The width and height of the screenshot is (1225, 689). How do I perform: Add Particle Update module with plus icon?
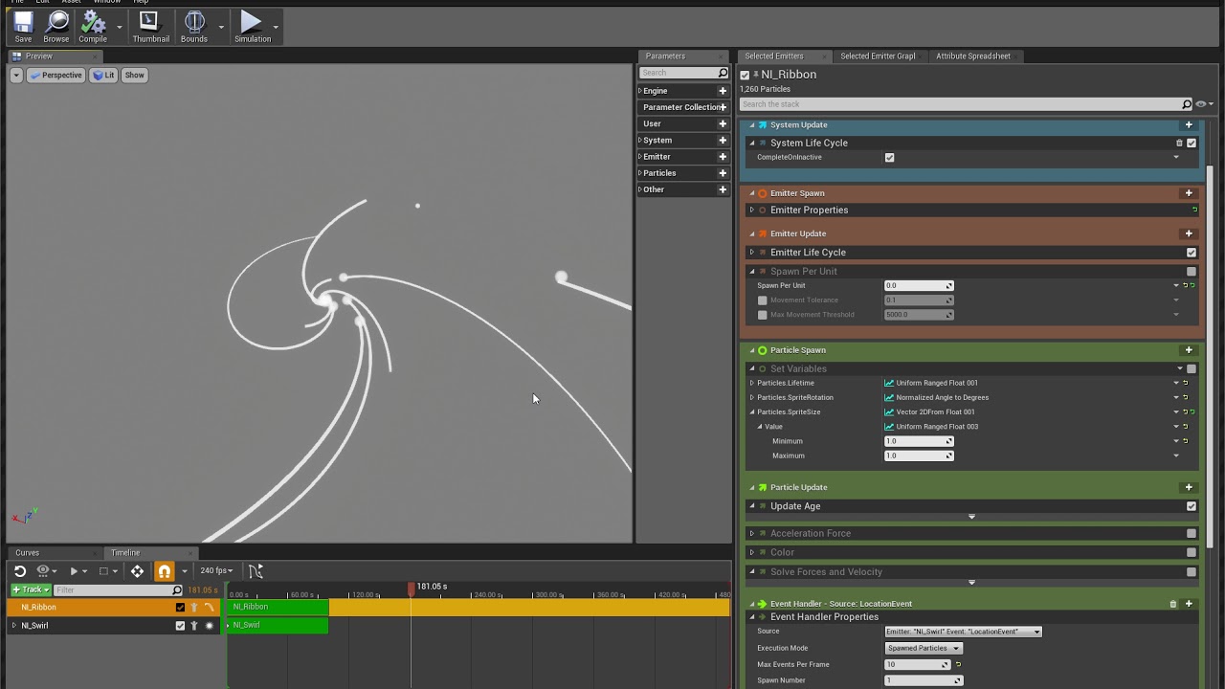[1189, 487]
